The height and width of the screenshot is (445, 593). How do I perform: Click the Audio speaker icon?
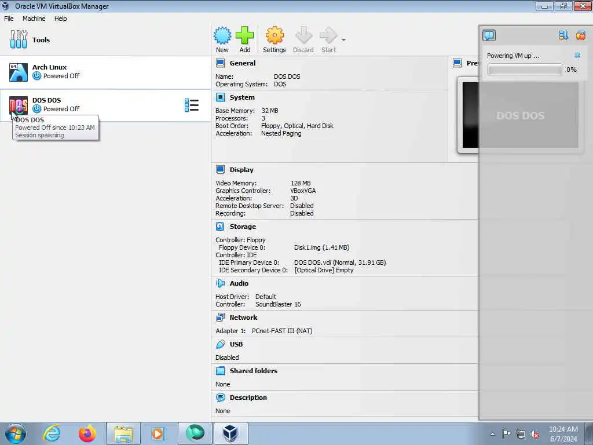coord(221,283)
